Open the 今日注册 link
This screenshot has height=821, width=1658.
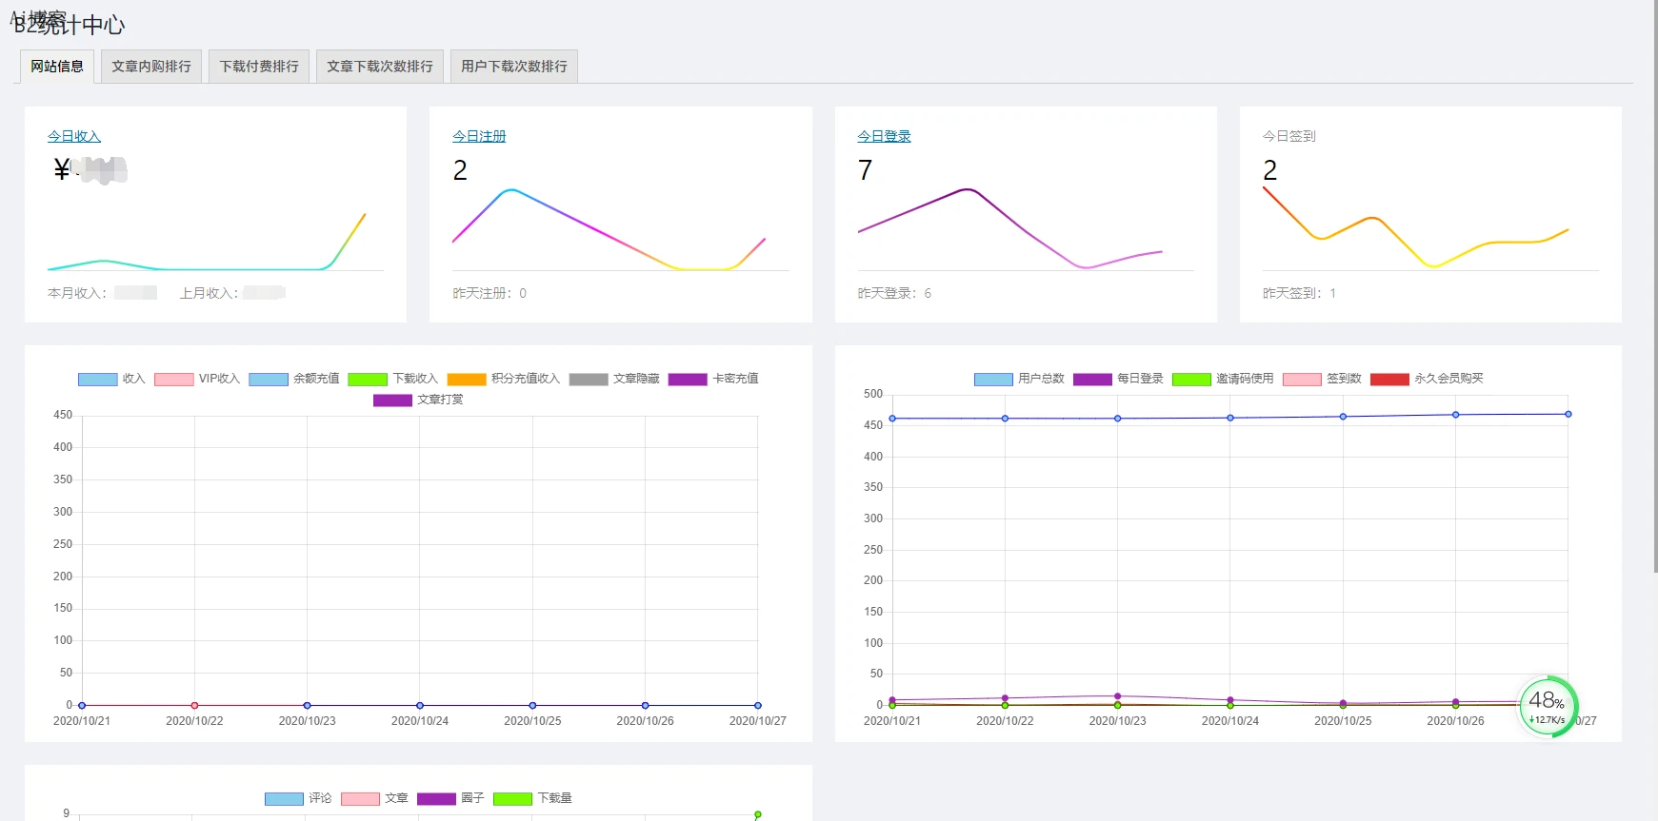(479, 136)
